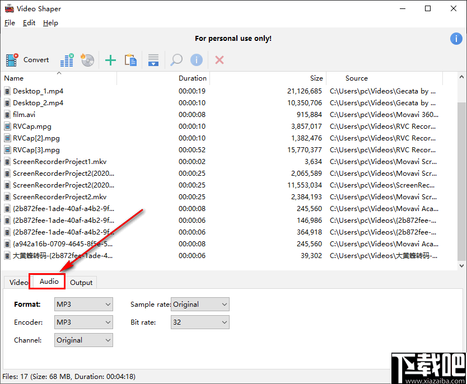Select the Audio tab
The width and height of the screenshot is (467, 384).
[x=49, y=282]
